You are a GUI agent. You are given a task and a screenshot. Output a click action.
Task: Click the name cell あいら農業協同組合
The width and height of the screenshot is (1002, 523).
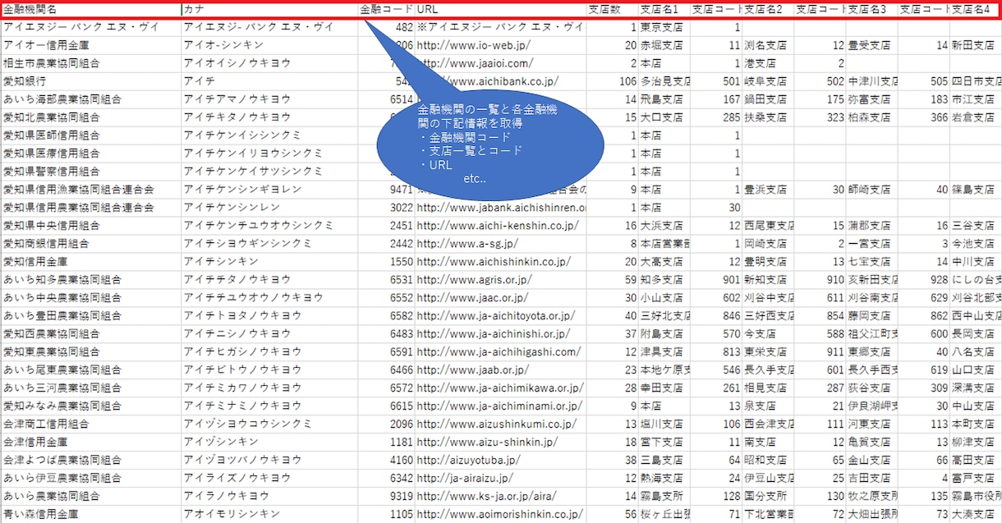click(x=90, y=497)
